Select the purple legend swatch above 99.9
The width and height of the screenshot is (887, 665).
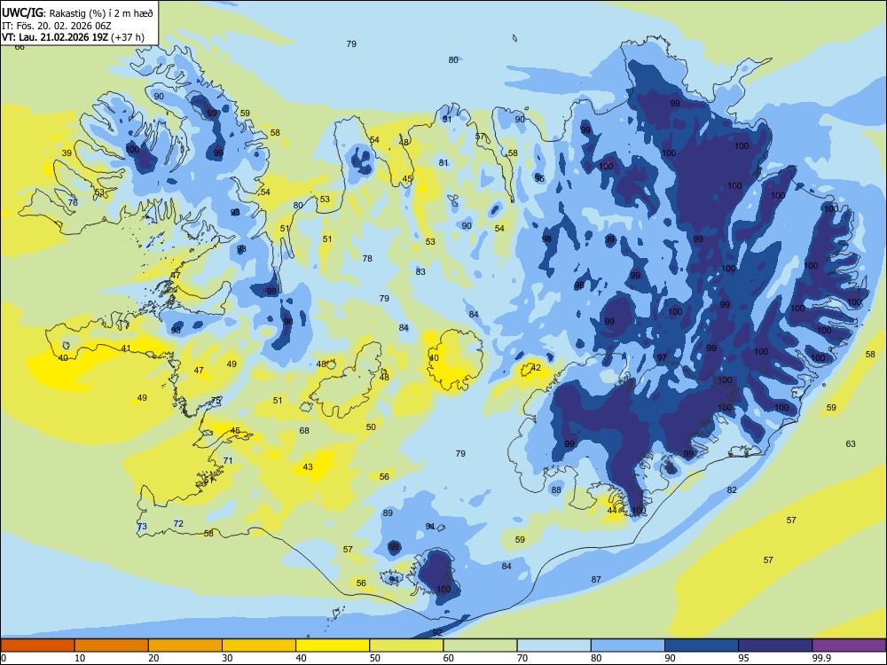coord(849,645)
